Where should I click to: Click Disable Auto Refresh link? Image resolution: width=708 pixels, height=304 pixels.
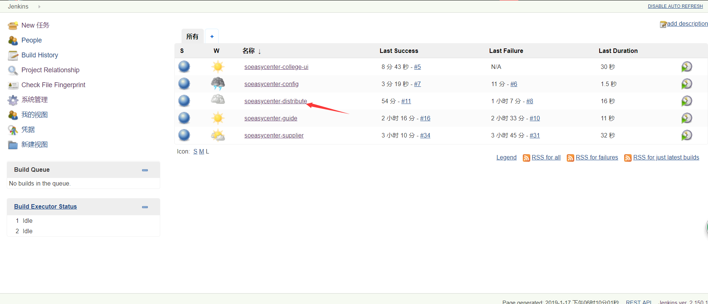(x=675, y=6)
